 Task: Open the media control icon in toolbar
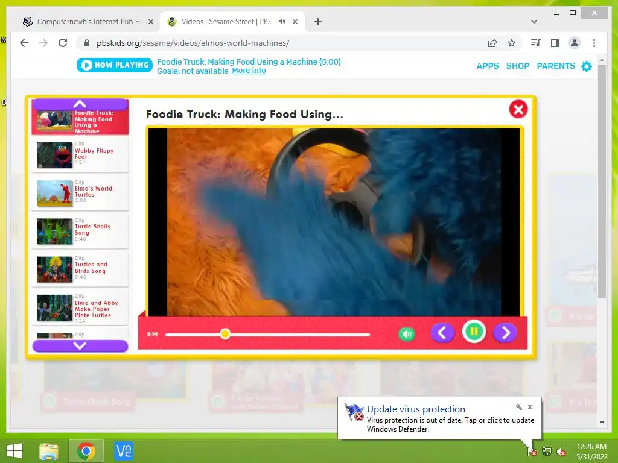[536, 43]
